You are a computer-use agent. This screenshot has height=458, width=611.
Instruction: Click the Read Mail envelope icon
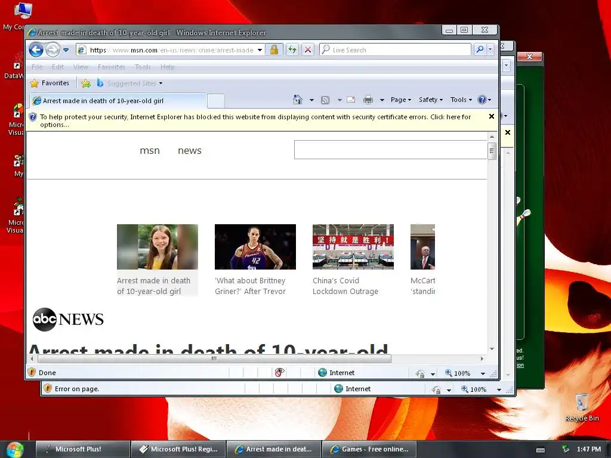pyautogui.click(x=351, y=100)
